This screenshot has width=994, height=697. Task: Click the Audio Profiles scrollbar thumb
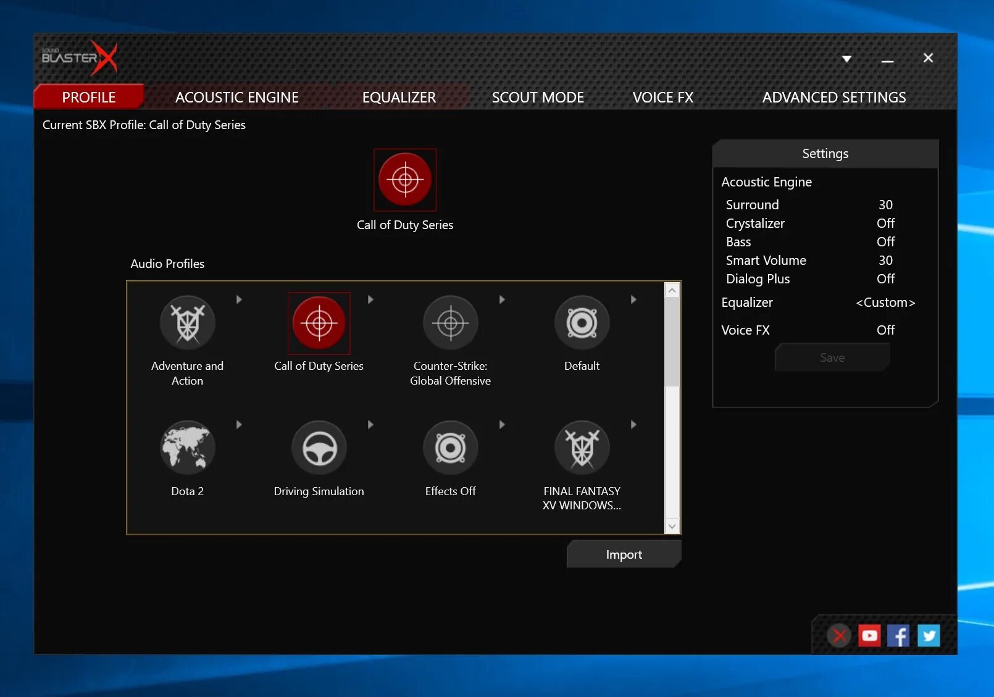(x=672, y=343)
